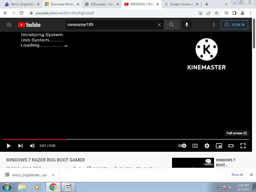256x192 pixels.
Task: Expand options for Win11 iso download
Action: [x=53, y=175]
